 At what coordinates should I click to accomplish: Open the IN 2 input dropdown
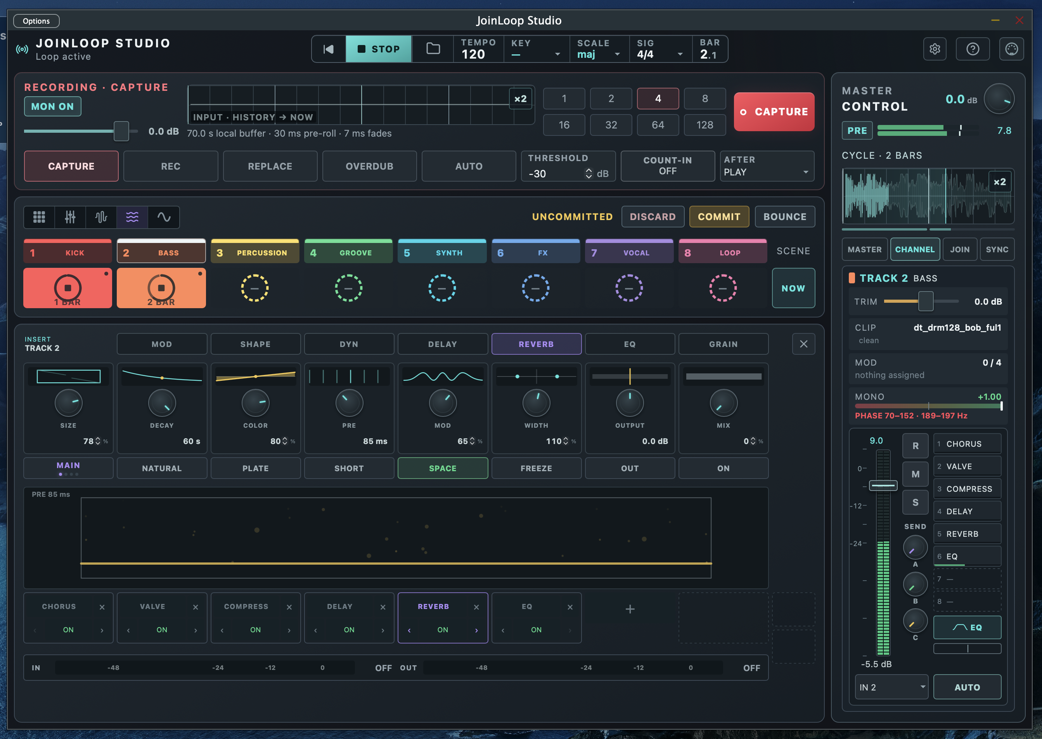(x=891, y=687)
